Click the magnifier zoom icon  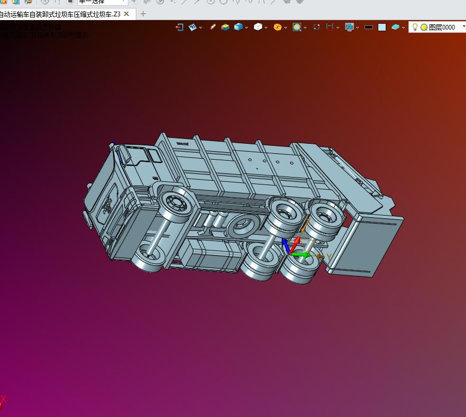(x=297, y=27)
